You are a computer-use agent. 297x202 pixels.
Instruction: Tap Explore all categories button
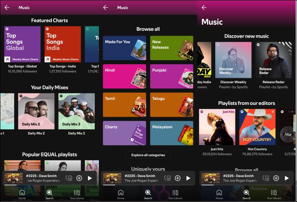click(148, 155)
